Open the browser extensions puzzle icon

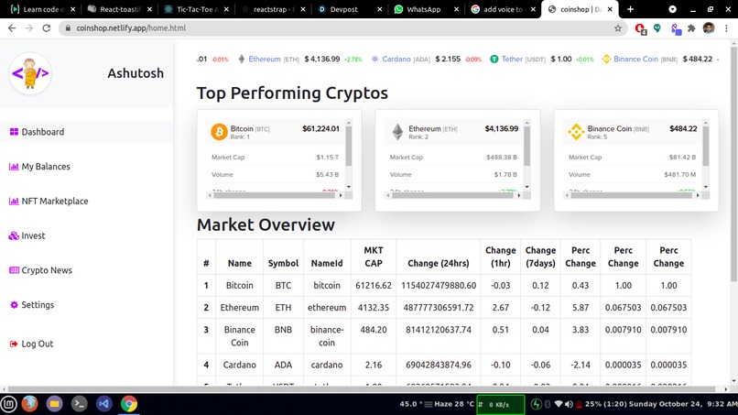point(691,28)
